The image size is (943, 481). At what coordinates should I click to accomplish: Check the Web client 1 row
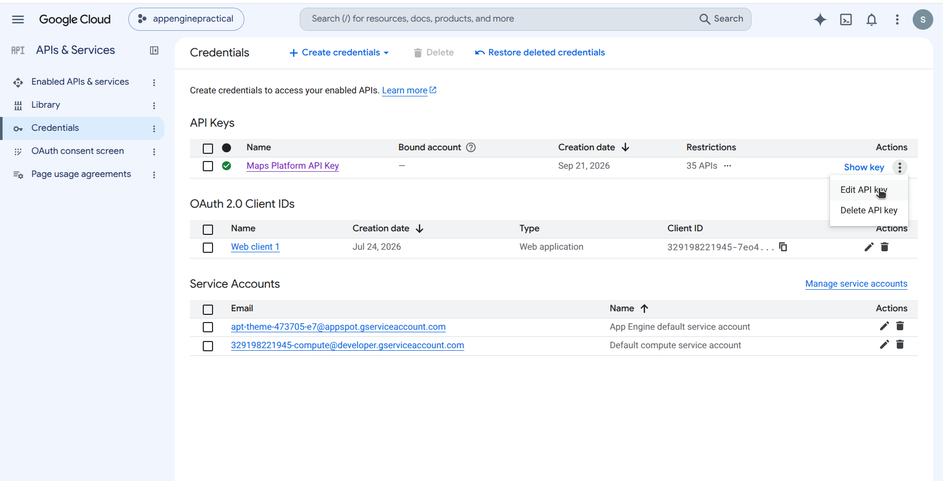click(x=208, y=248)
